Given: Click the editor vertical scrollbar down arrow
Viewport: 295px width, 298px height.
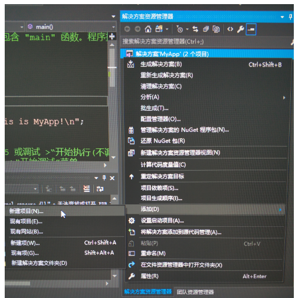Looking at the screenshot, I should (x=113, y=157).
